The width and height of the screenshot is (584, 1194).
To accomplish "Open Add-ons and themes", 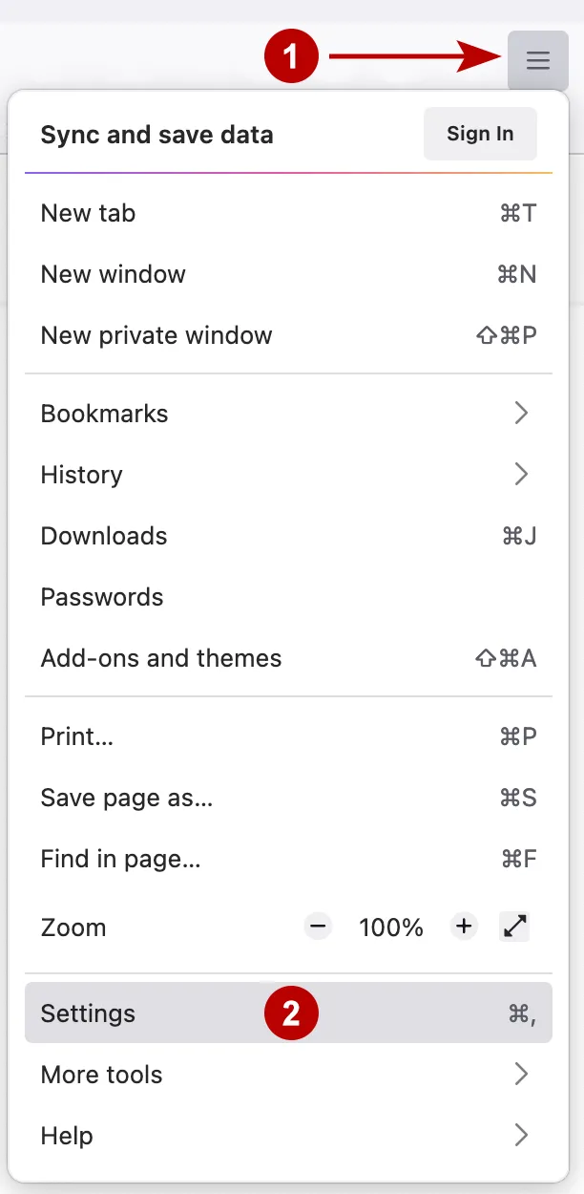I will coord(160,658).
